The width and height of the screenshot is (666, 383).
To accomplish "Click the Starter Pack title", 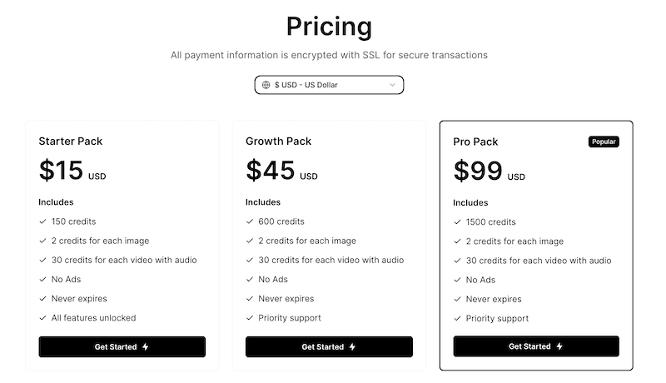I will [71, 141].
